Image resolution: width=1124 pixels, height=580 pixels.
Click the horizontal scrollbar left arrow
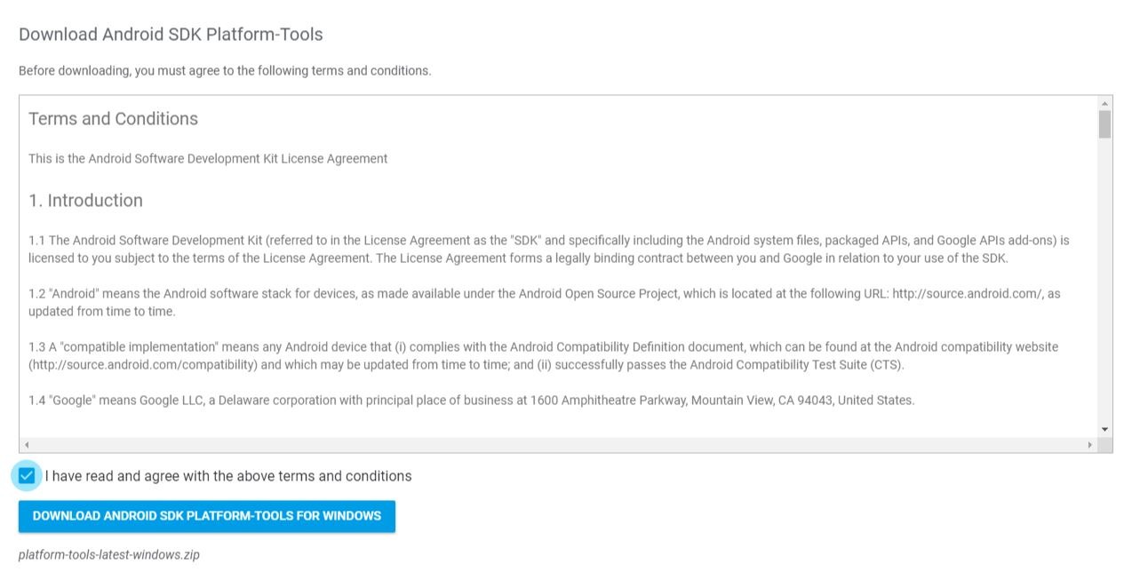tap(27, 444)
